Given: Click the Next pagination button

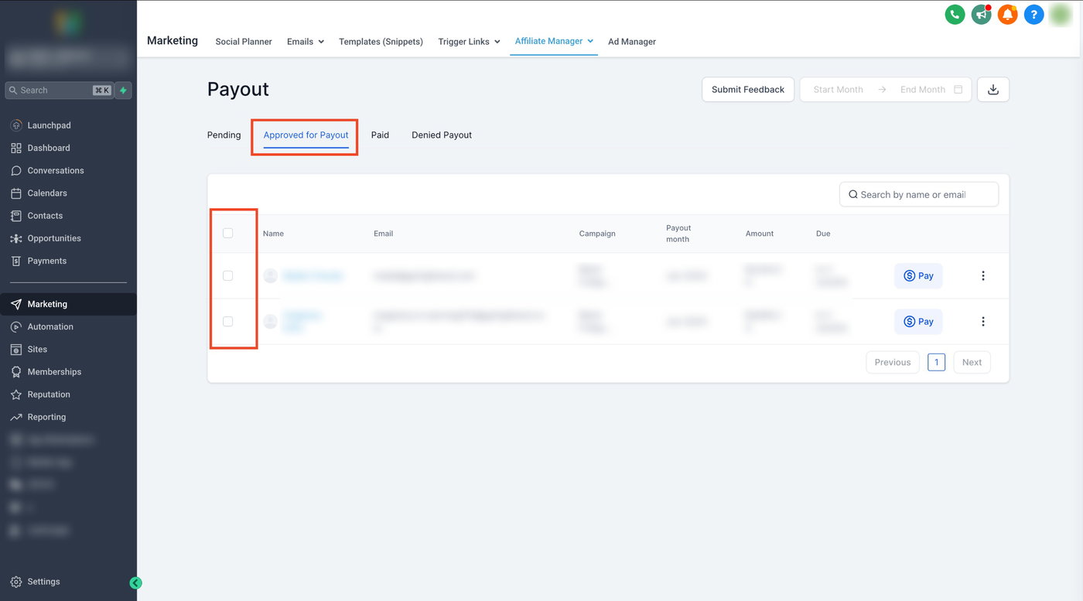Looking at the screenshot, I should (x=972, y=362).
